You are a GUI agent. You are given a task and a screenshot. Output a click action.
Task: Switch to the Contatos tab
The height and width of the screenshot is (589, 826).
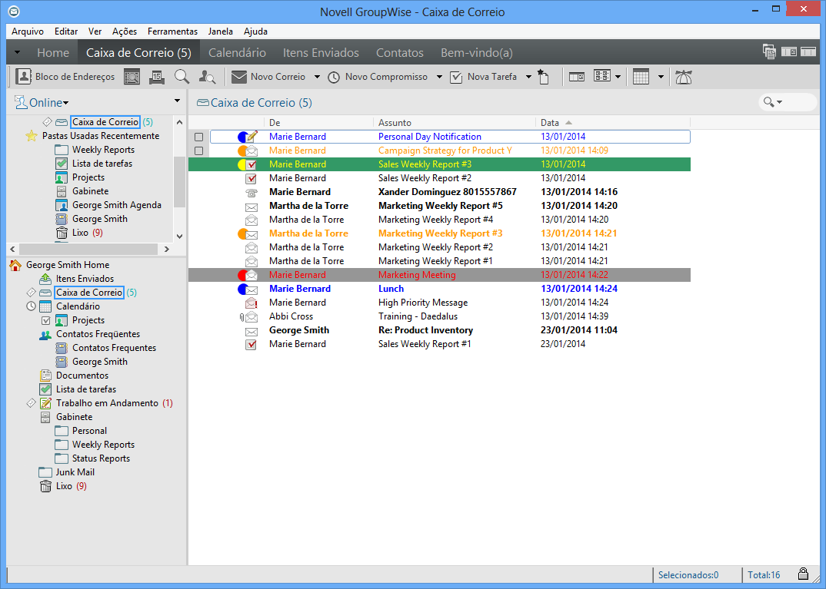(x=399, y=52)
